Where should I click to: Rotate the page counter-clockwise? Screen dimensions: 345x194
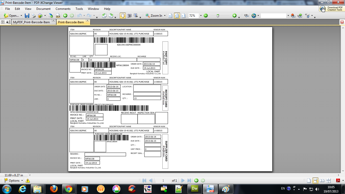tap(104, 16)
